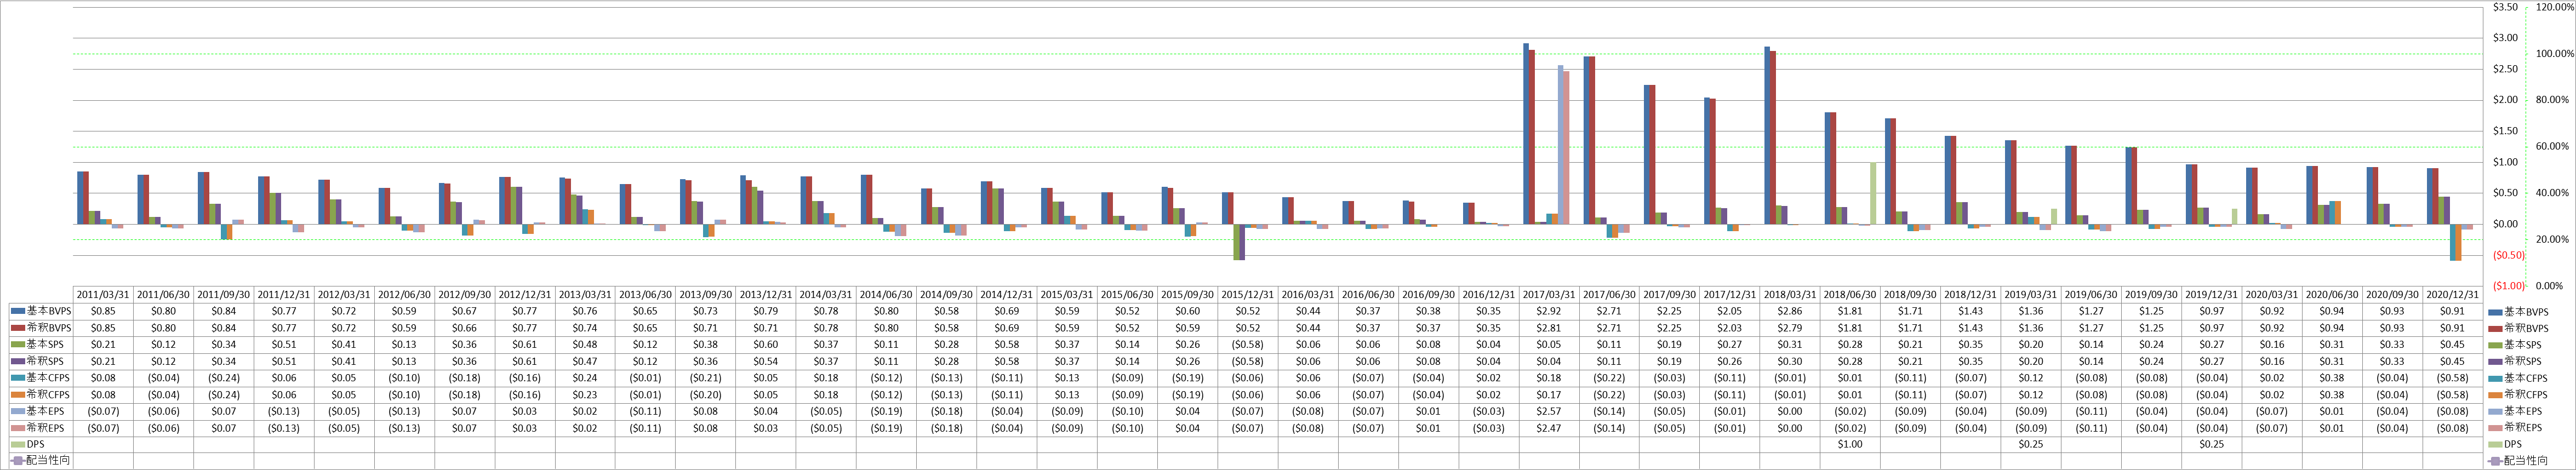The height and width of the screenshot is (470, 2576).
Task: Click the 希釈BVPS cell $2.81 for 2017/03/31
Action: click(x=1549, y=328)
